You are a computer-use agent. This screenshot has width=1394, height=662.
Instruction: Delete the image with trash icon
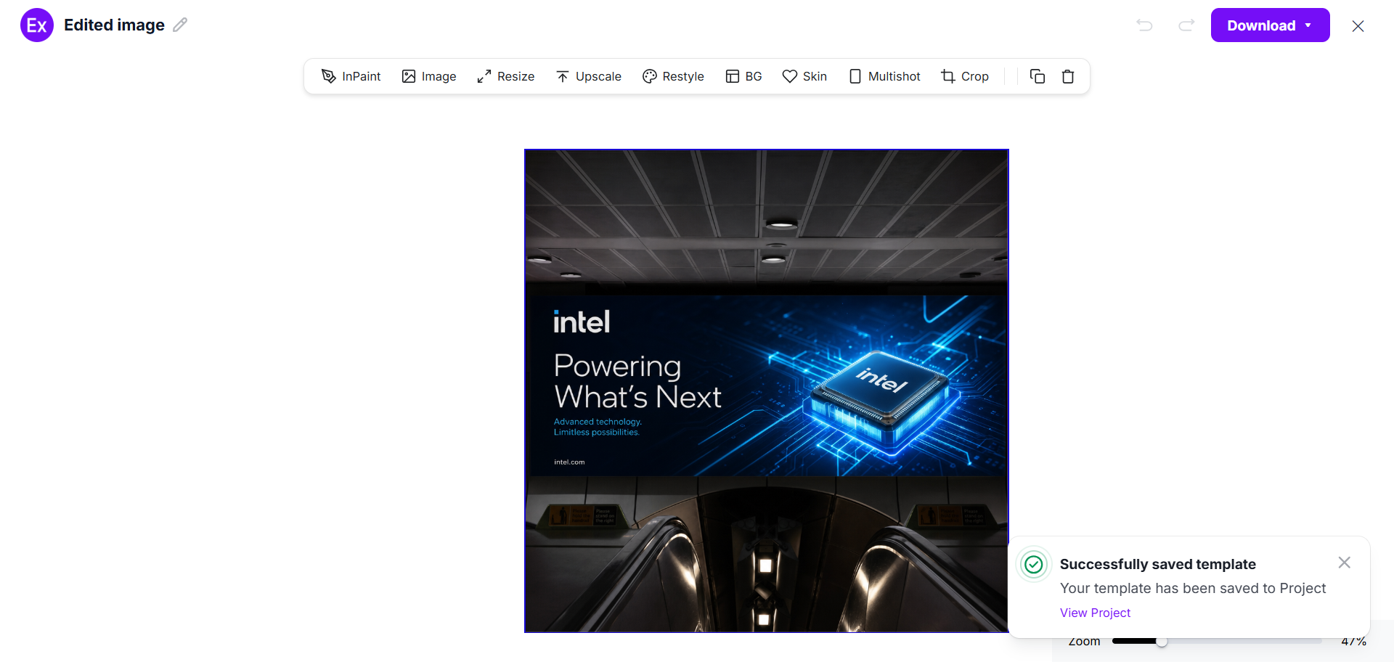tap(1068, 76)
